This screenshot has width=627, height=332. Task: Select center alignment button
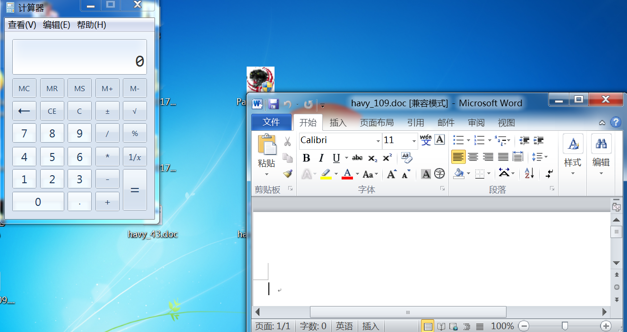(473, 157)
